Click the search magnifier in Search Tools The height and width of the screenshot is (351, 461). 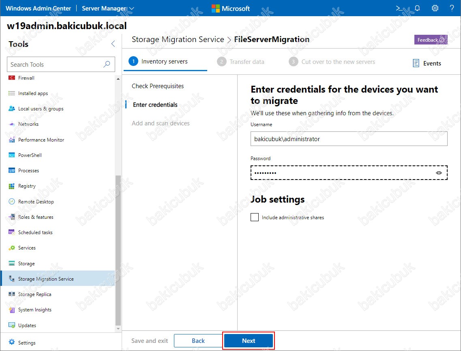point(107,64)
